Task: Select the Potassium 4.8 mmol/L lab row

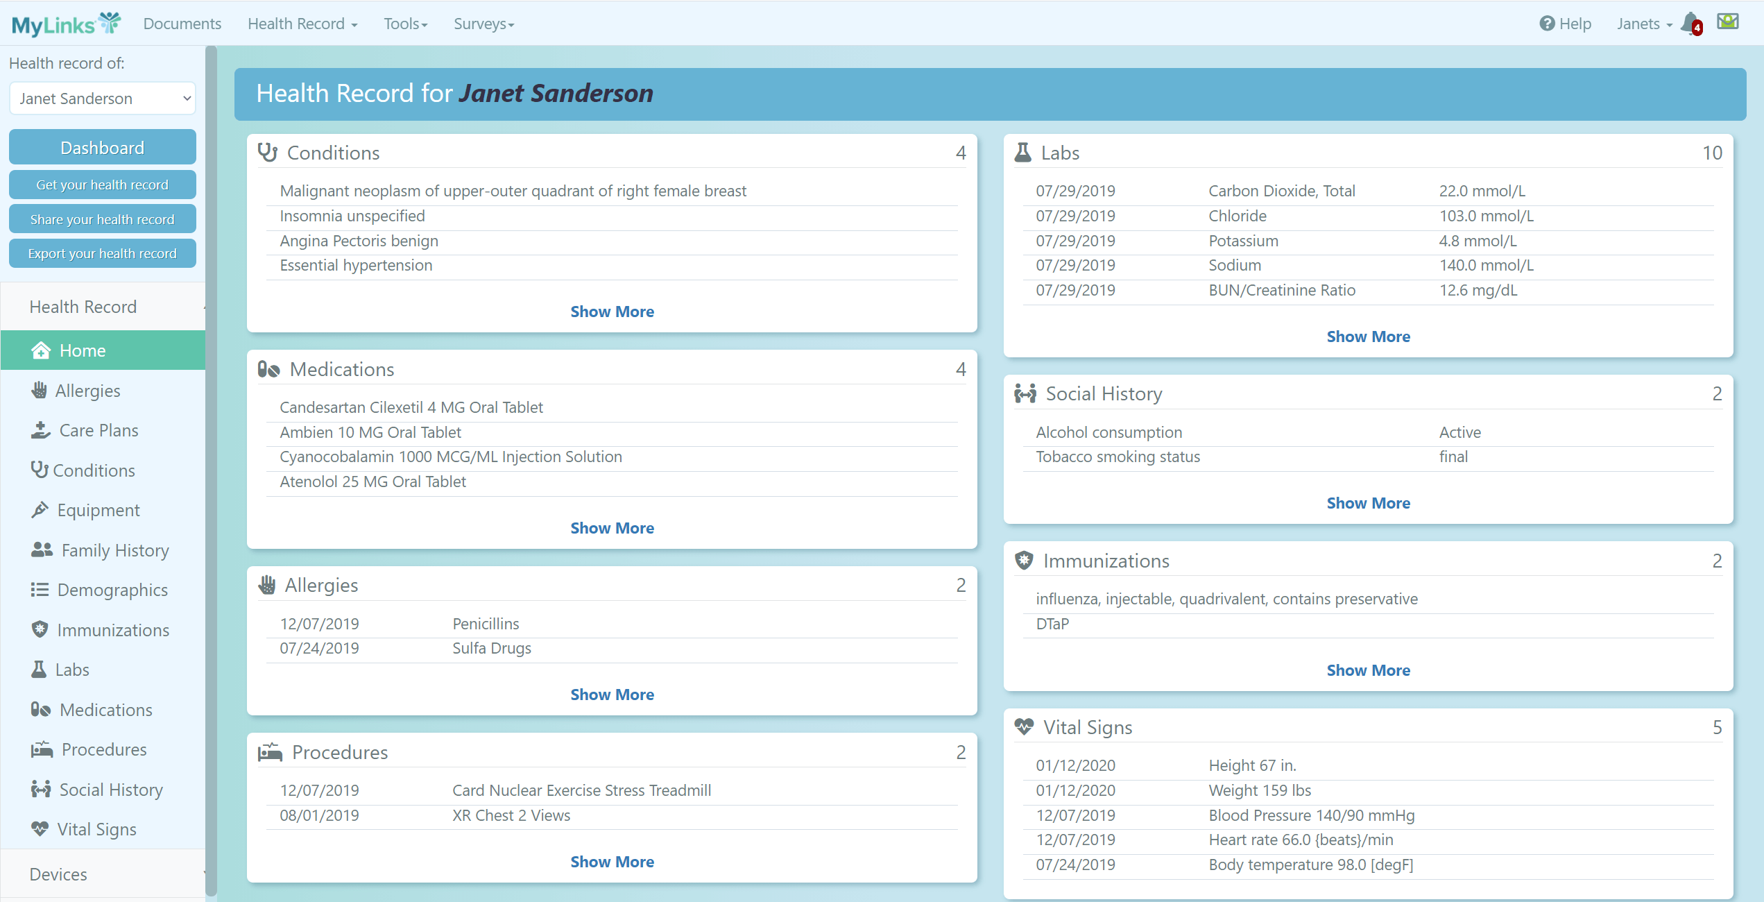Action: point(1368,241)
